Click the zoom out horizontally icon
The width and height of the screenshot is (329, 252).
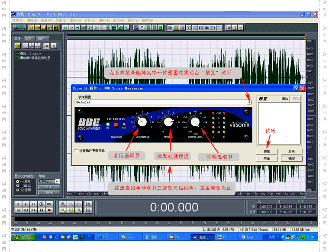pos(71,204)
